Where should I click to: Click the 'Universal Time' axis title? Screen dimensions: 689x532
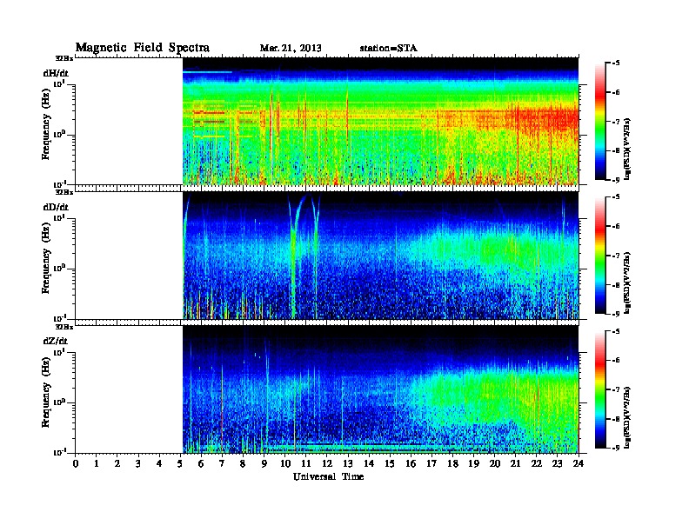[x=328, y=476]
